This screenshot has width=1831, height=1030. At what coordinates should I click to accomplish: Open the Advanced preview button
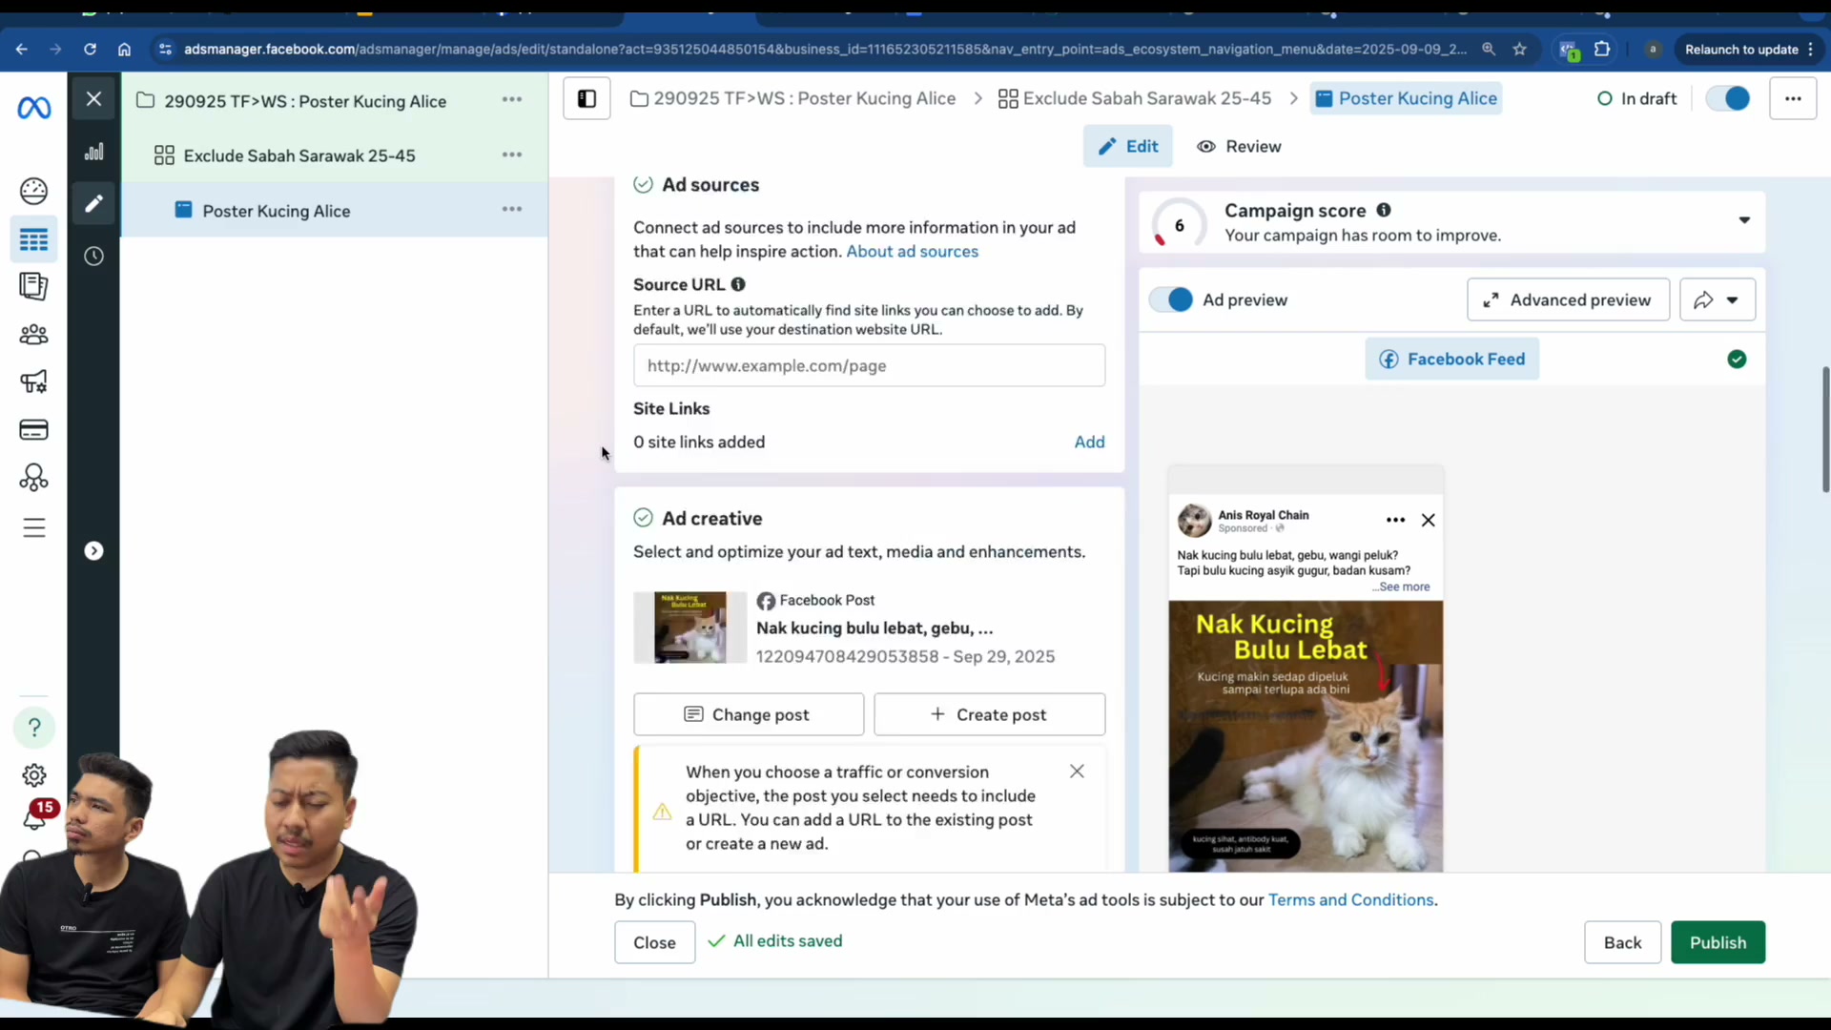1568,299
